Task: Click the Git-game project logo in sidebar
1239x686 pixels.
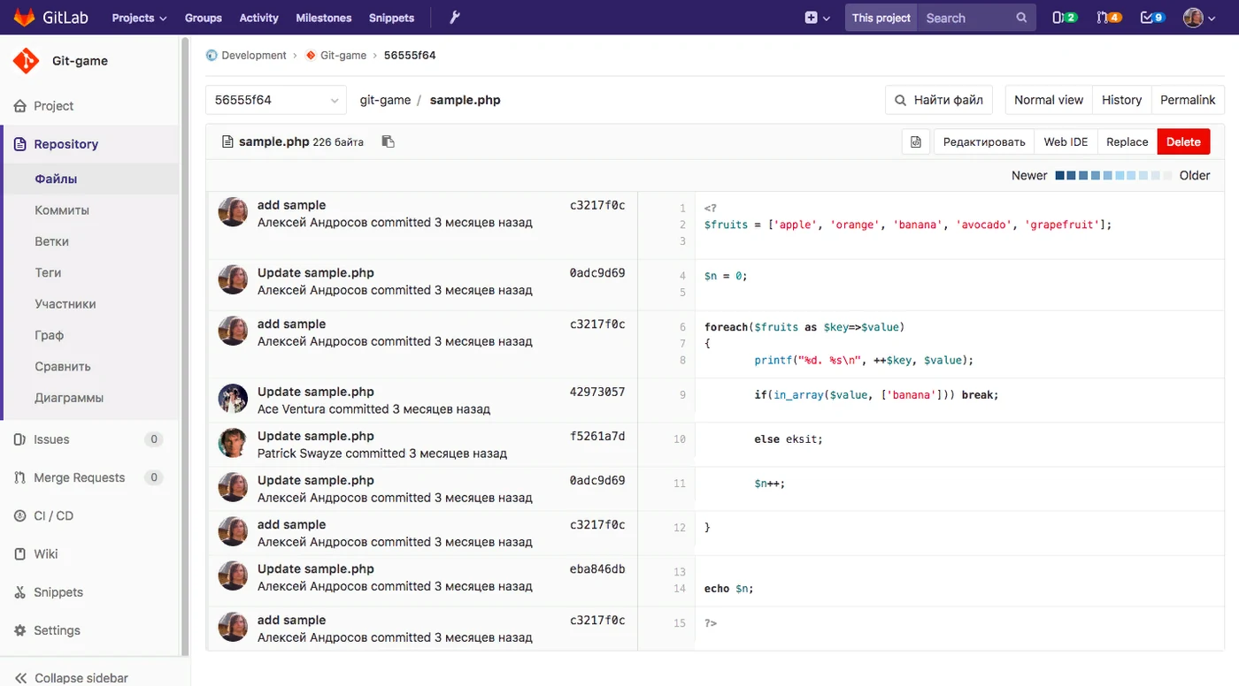Action: [27, 61]
